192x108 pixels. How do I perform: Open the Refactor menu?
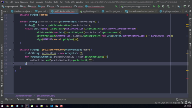(48, 2)
